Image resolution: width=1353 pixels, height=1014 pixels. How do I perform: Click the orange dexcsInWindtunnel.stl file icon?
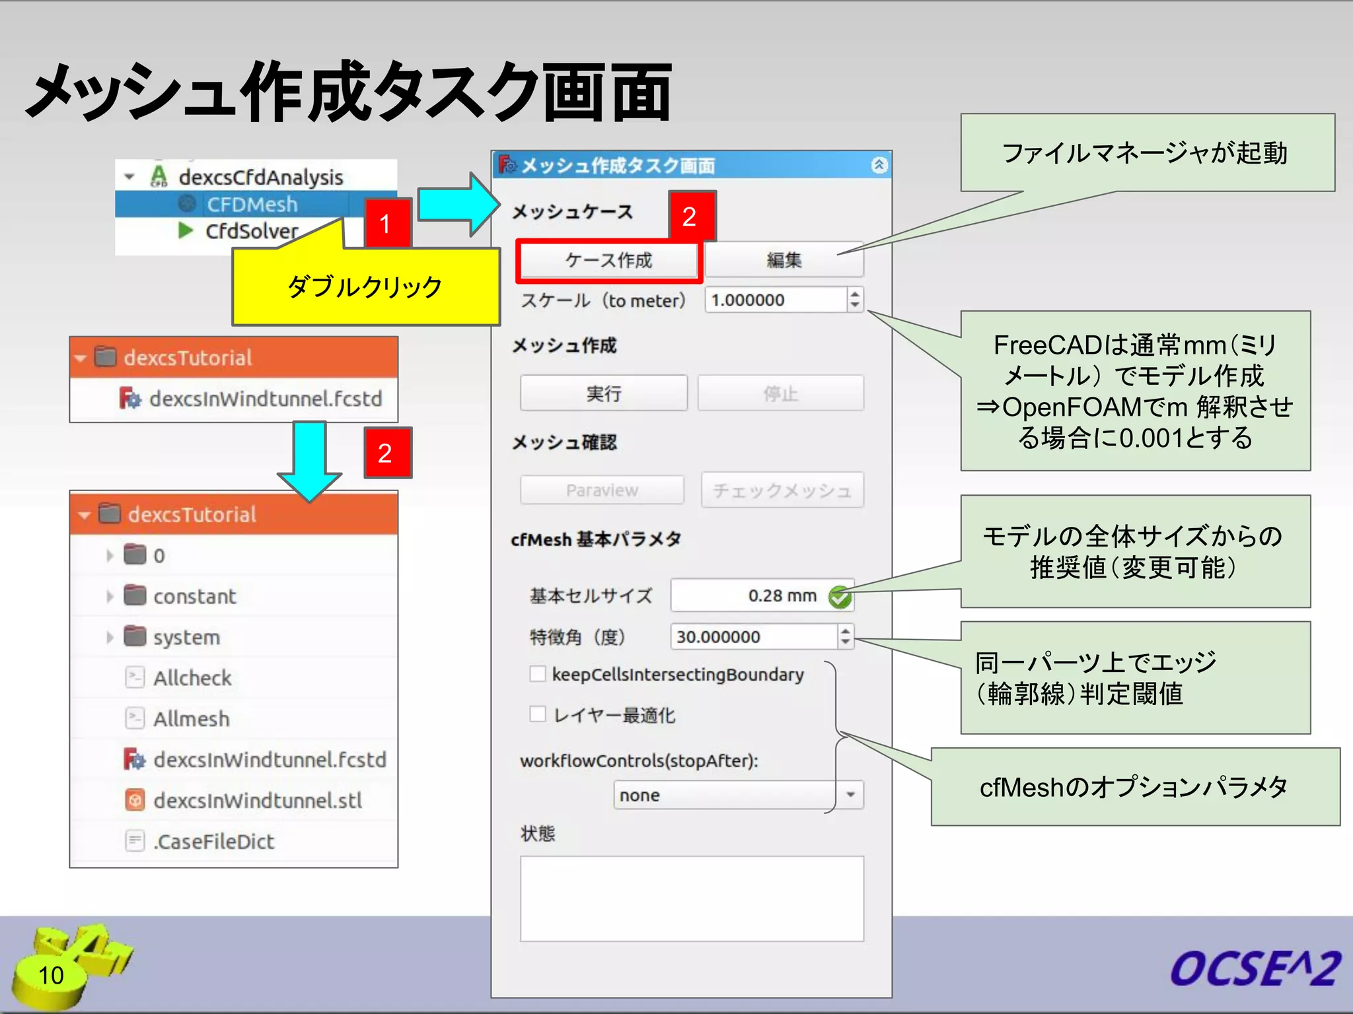coord(135,800)
